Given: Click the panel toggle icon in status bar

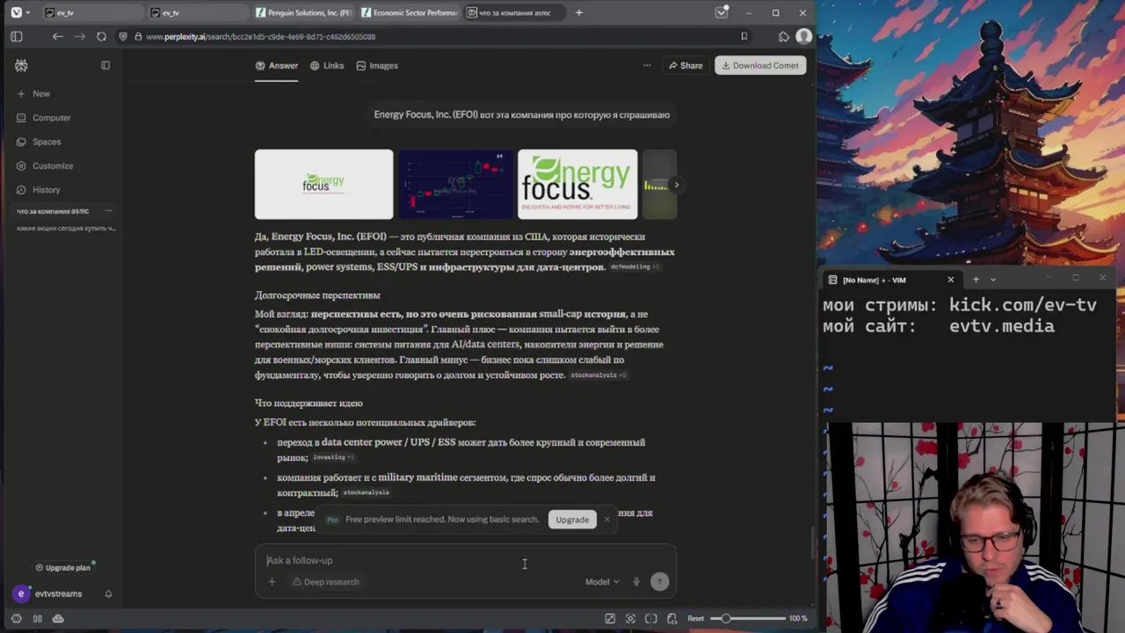Looking at the screenshot, I should [x=37, y=618].
